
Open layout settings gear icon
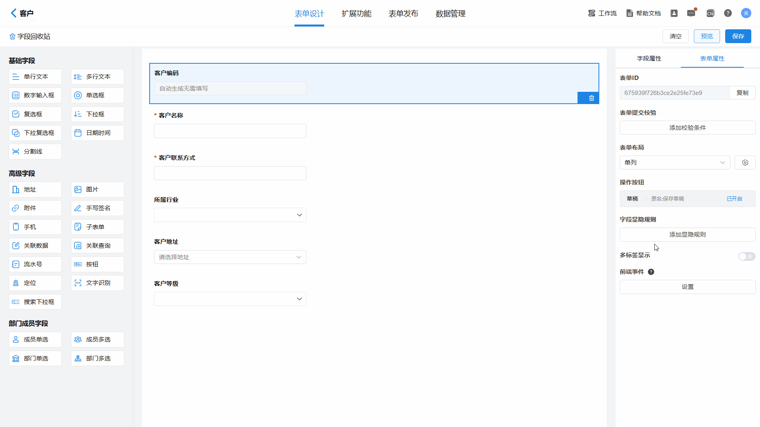[x=745, y=163]
